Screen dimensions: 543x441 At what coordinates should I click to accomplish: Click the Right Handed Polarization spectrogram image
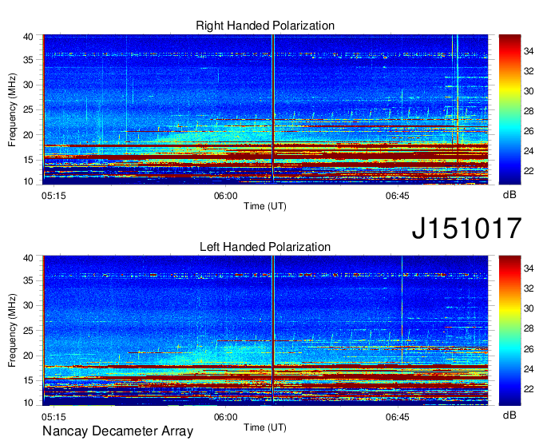point(265,109)
